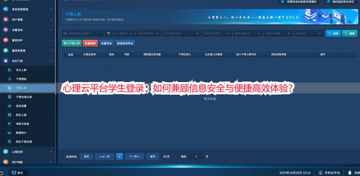
Task: Expand the 用户档案 menu chevron
Action: pyautogui.click(x=51, y=162)
